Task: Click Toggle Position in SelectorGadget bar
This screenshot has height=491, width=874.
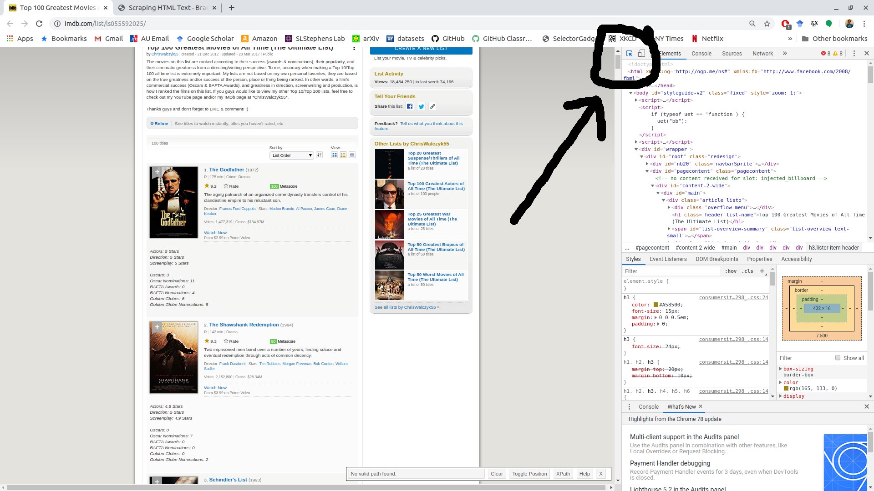Action: tap(529, 474)
